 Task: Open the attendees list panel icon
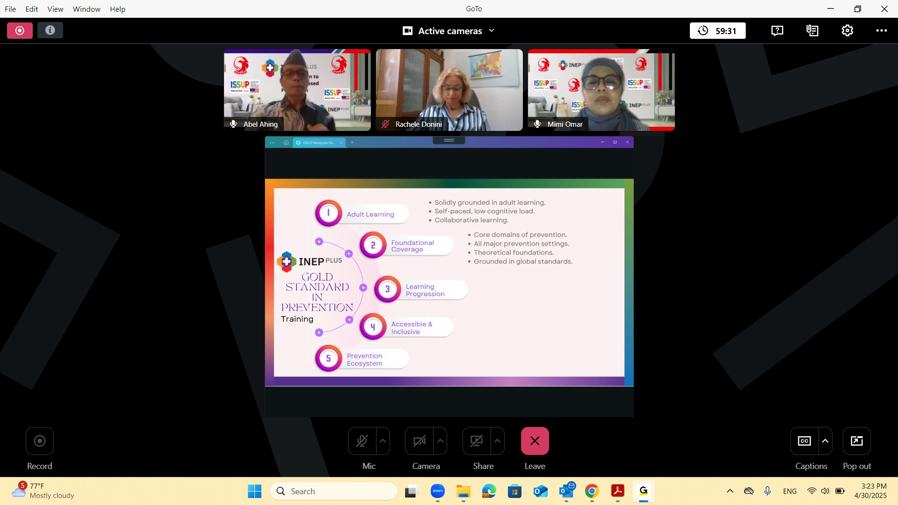click(812, 31)
